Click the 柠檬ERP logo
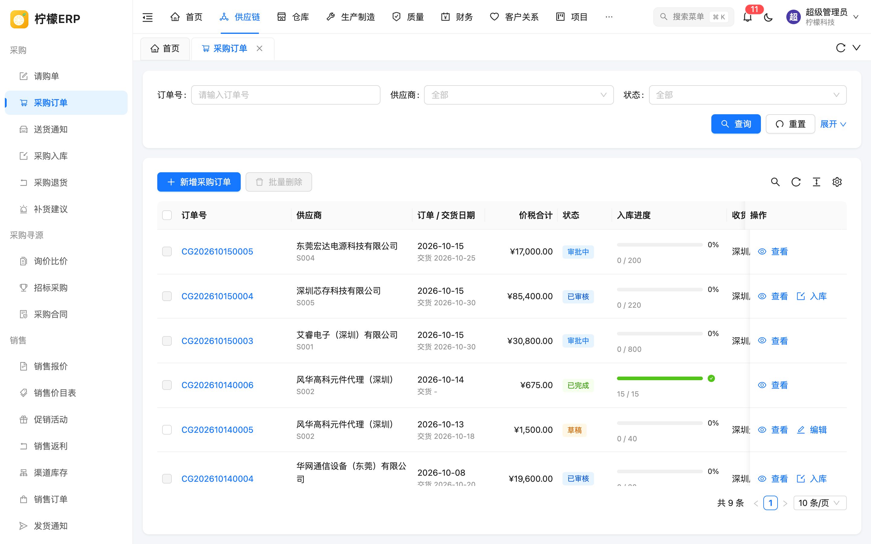871x544 pixels. (x=45, y=19)
